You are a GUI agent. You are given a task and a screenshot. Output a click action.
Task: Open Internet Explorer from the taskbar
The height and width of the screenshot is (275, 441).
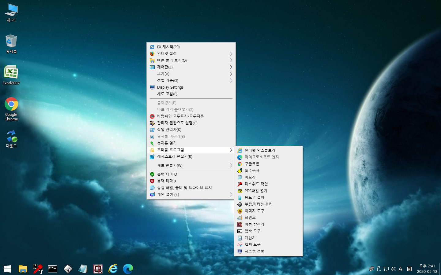113,269
